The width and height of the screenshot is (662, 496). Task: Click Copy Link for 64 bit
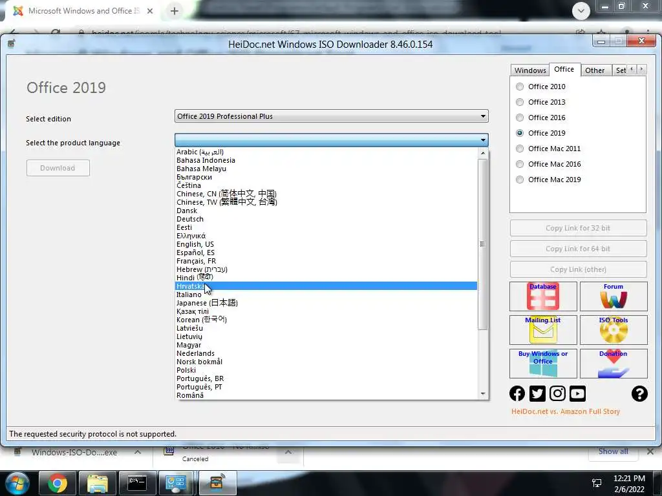pyautogui.click(x=578, y=249)
